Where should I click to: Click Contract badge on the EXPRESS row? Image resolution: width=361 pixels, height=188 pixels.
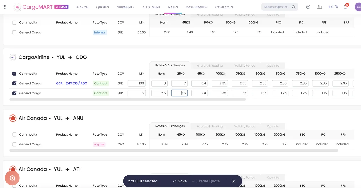101,83
